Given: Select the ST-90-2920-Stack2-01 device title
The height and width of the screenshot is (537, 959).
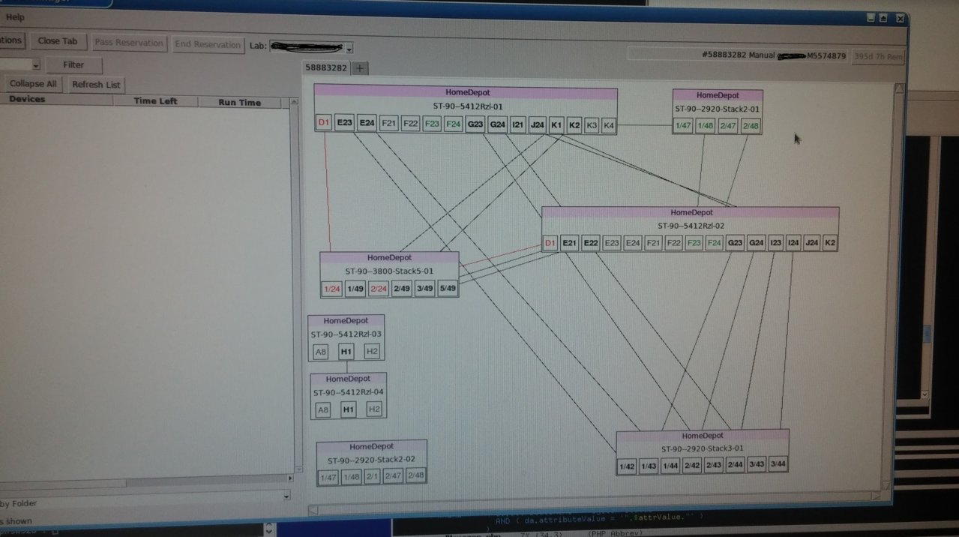Looking at the screenshot, I should coord(718,109).
